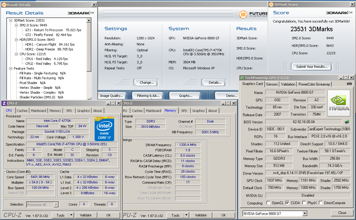Open Image Quality... options
The width and height of the screenshot is (356, 220).
pyautogui.click(x=111, y=96)
